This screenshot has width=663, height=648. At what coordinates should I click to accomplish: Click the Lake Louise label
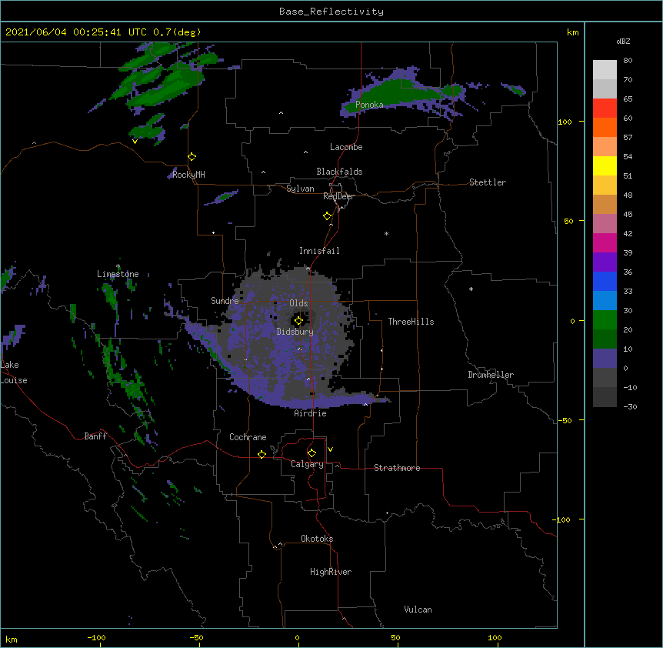coord(12,372)
